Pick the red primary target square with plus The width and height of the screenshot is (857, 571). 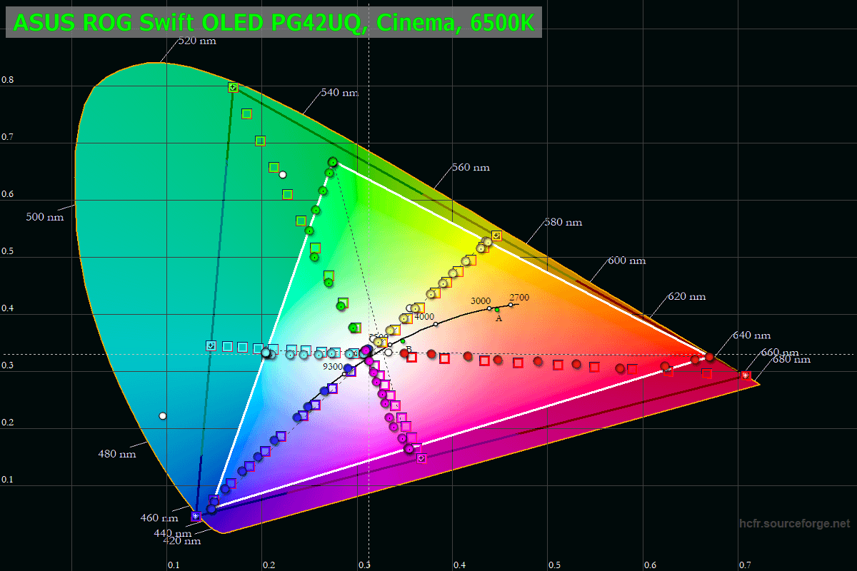(745, 375)
